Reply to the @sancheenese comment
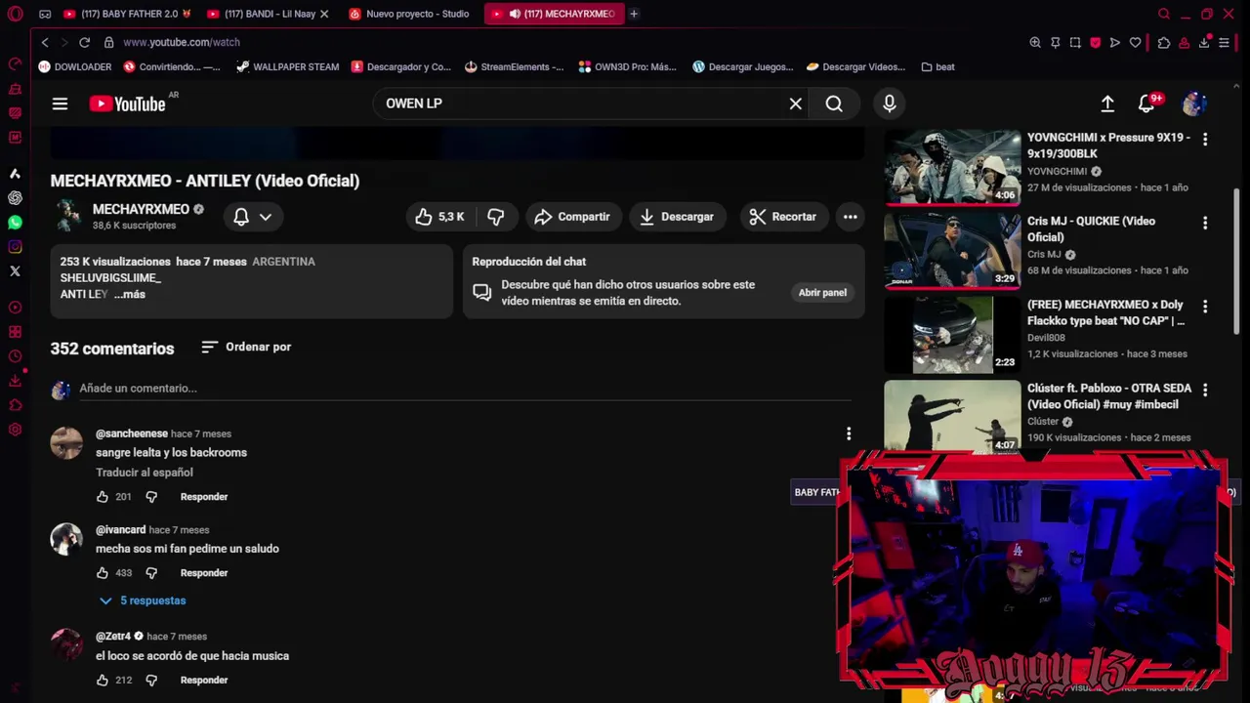 [x=204, y=497]
